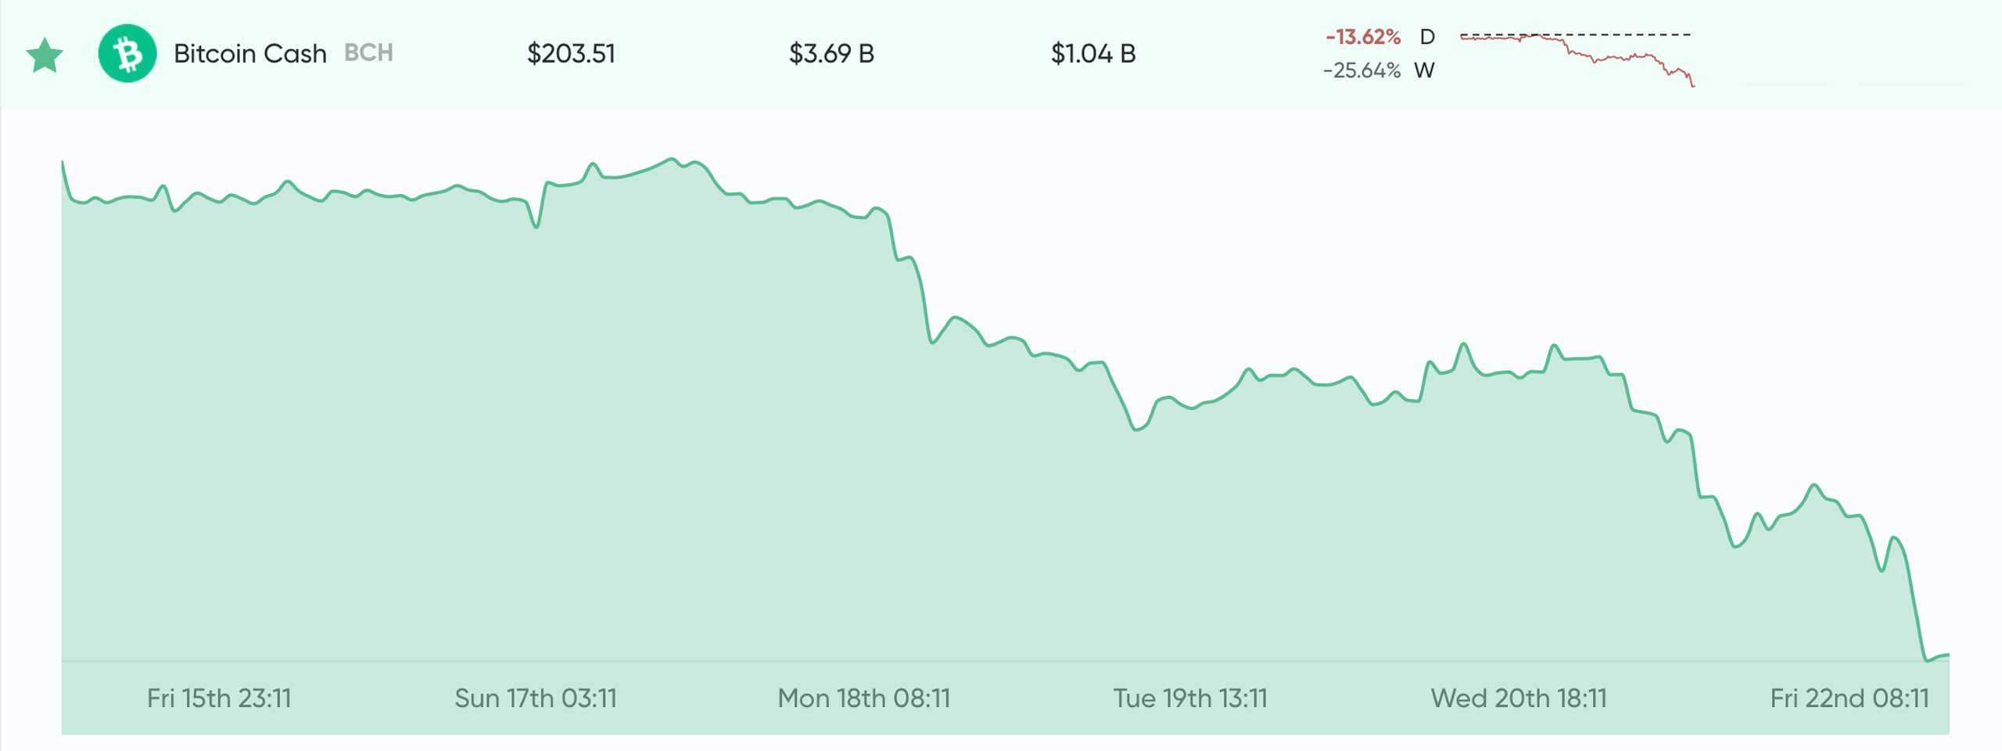Click the W weekly period label
Screen dimensions: 2002x751
point(1424,70)
